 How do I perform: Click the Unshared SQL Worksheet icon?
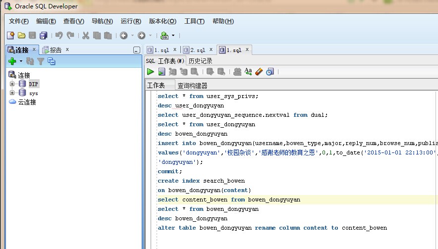(x=237, y=72)
